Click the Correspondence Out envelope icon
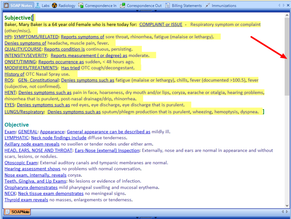This screenshot has height=219, width=291. tap(122, 5)
